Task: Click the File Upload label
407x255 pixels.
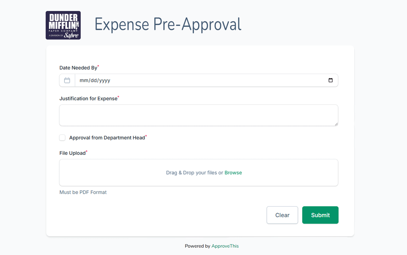Action: click(72, 153)
